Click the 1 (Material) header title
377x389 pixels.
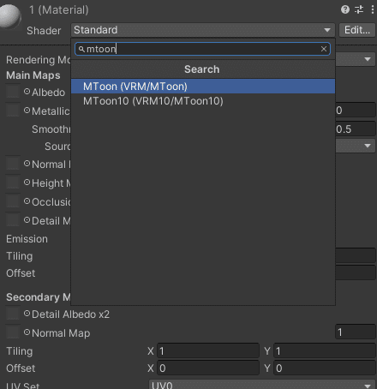point(59,10)
